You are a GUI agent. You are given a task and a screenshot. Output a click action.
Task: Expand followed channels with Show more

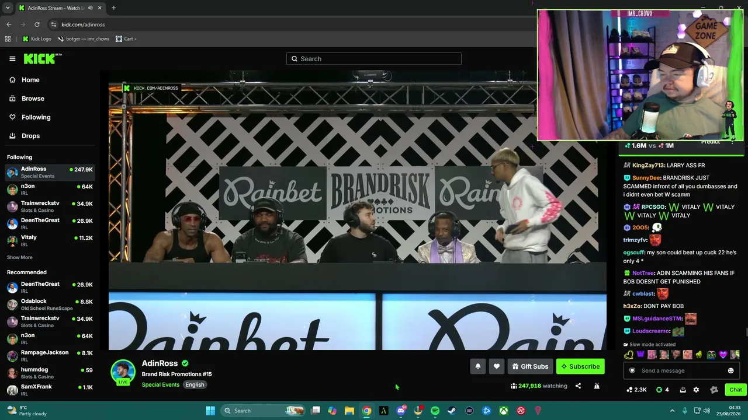coord(20,257)
